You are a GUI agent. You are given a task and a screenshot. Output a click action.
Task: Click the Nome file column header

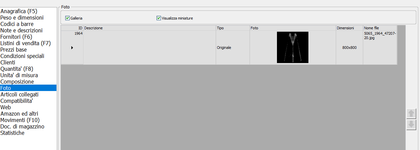380,28
